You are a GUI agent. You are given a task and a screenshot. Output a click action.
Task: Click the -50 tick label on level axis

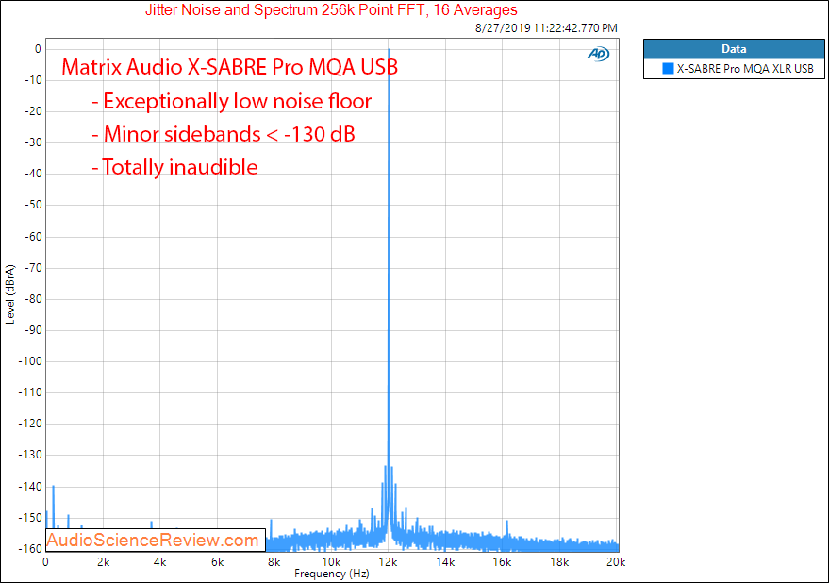tap(32, 205)
